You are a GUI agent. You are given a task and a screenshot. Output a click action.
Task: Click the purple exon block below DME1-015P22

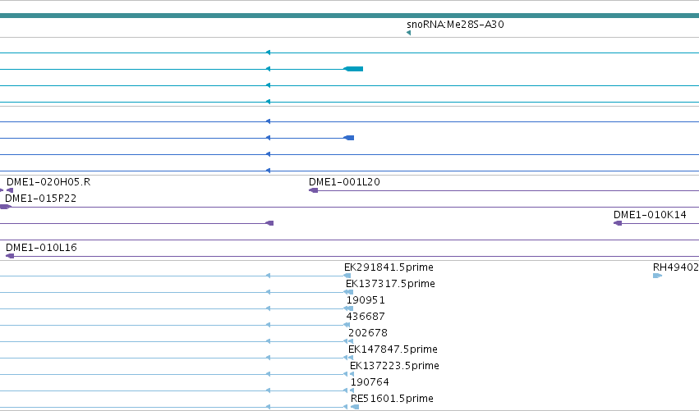coord(269,223)
